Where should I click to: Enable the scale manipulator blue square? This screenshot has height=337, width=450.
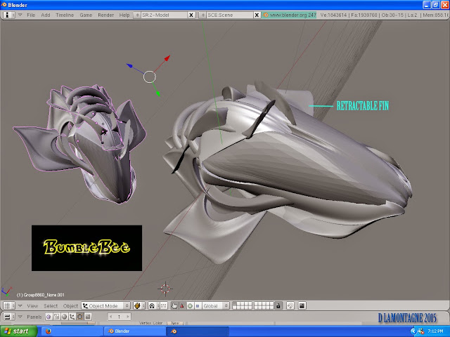(198, 306)
